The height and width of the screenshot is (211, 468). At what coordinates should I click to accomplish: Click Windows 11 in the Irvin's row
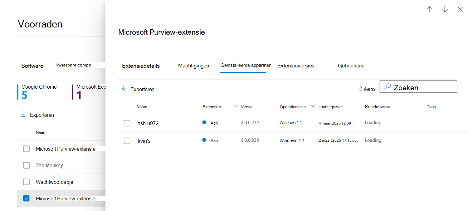point(292,140)
